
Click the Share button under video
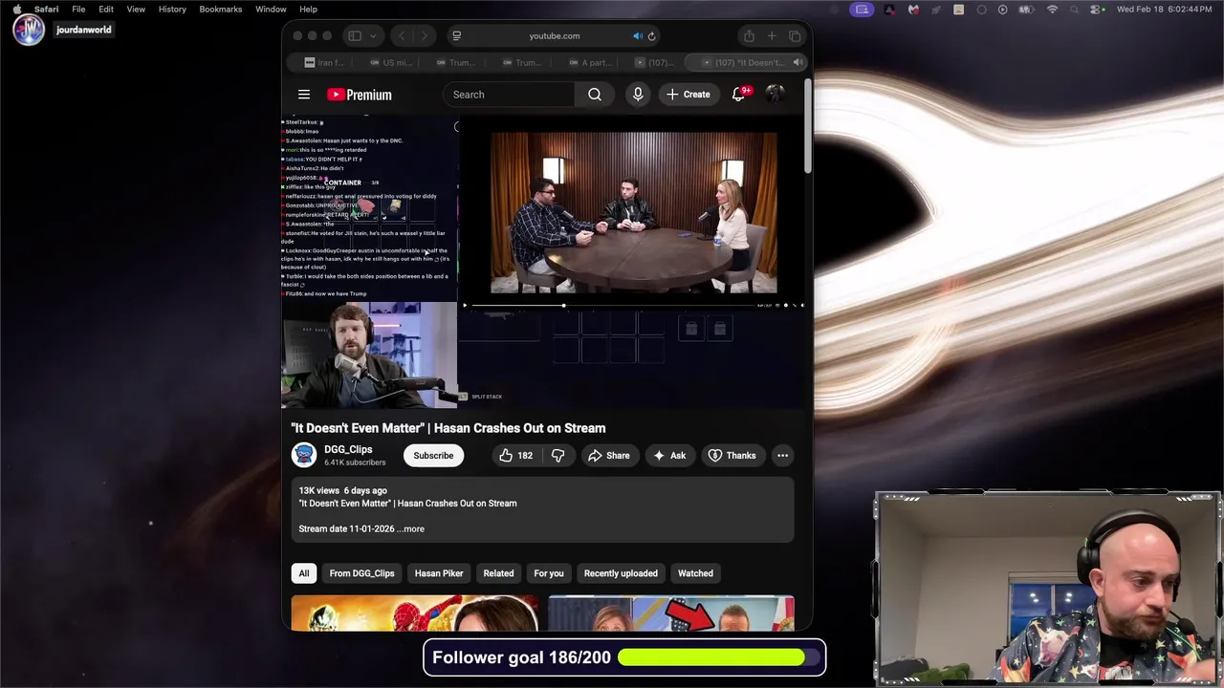(608, 456)
